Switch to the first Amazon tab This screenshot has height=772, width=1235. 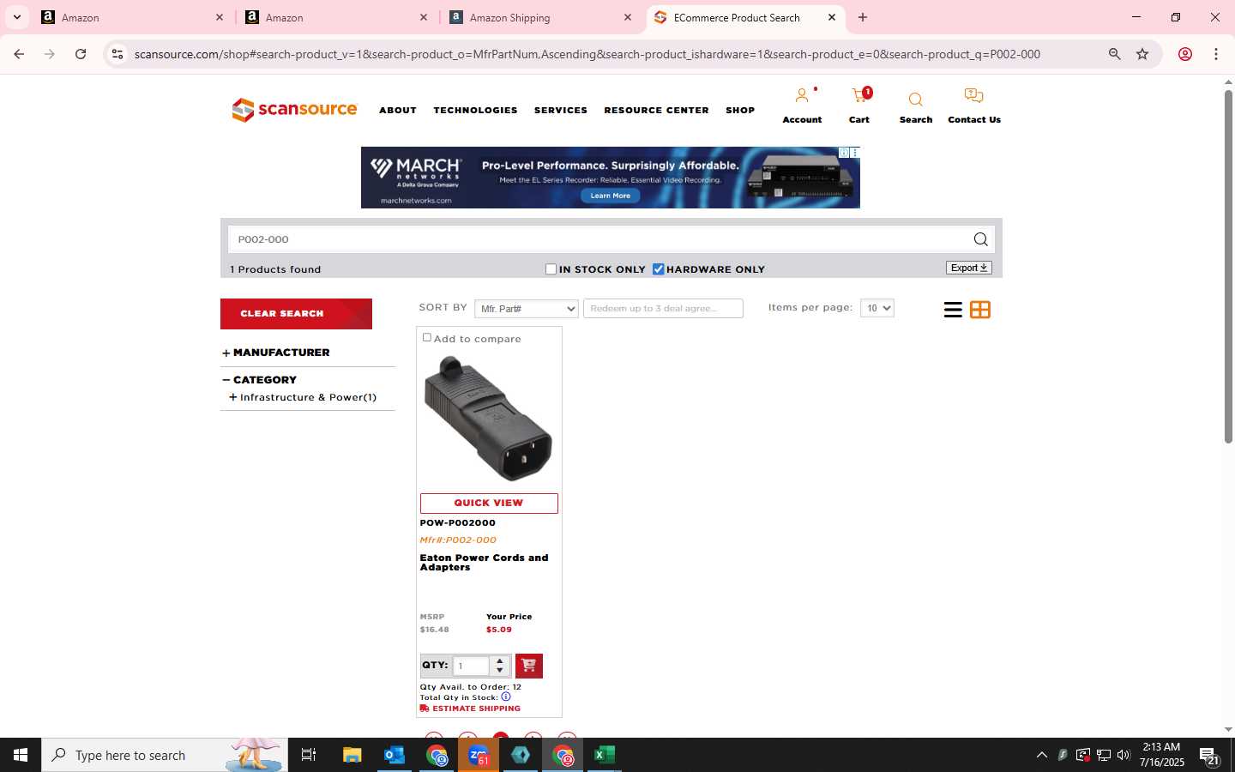pyautogui.click(x=133, y=17)
